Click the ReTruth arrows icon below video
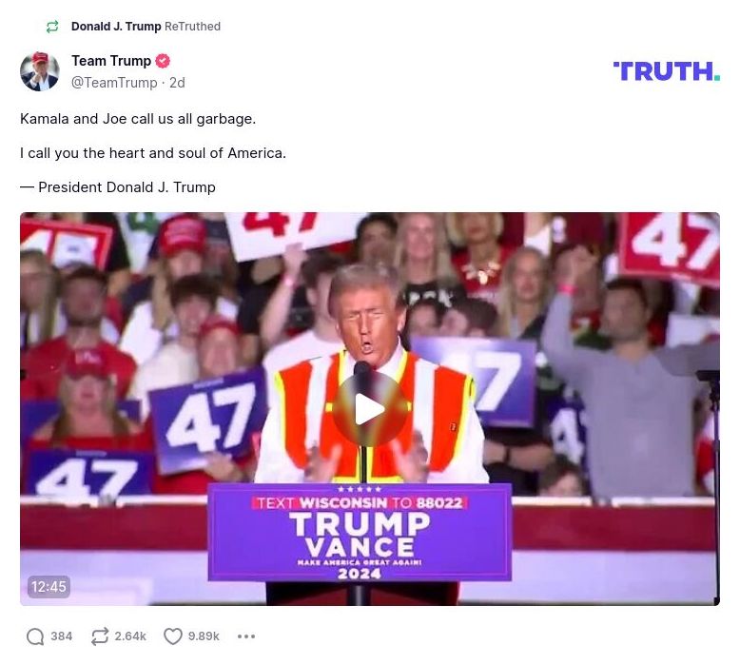This screenshot has width=740, height=665. 100,636
